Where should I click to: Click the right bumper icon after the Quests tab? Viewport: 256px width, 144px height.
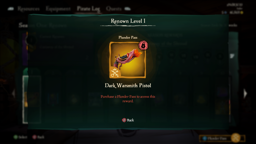point(128,9)
